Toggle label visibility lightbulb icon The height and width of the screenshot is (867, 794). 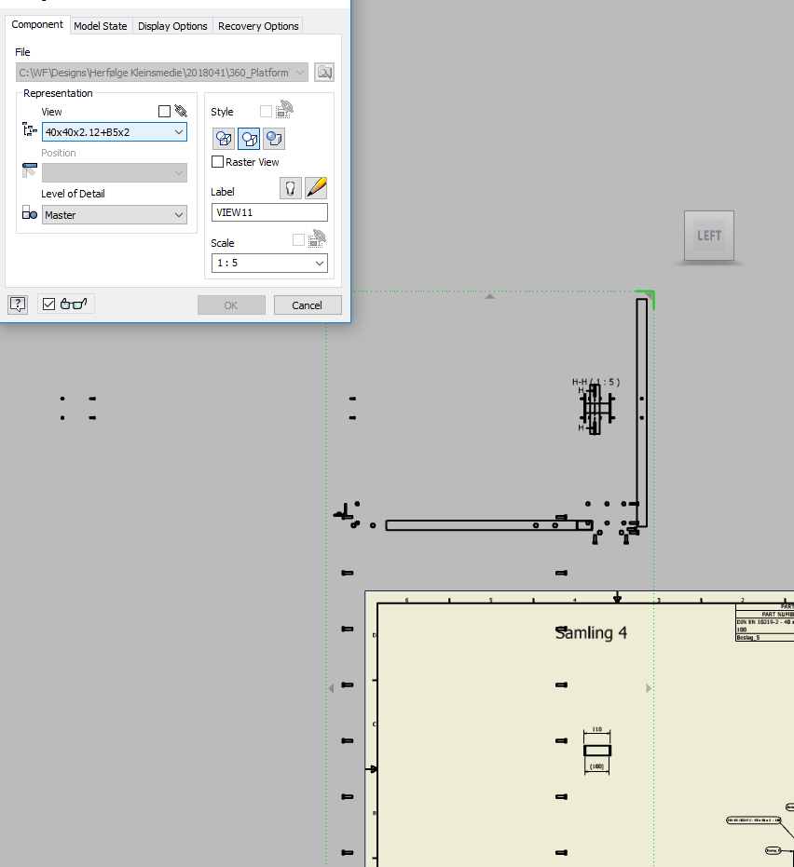[291, 188]
